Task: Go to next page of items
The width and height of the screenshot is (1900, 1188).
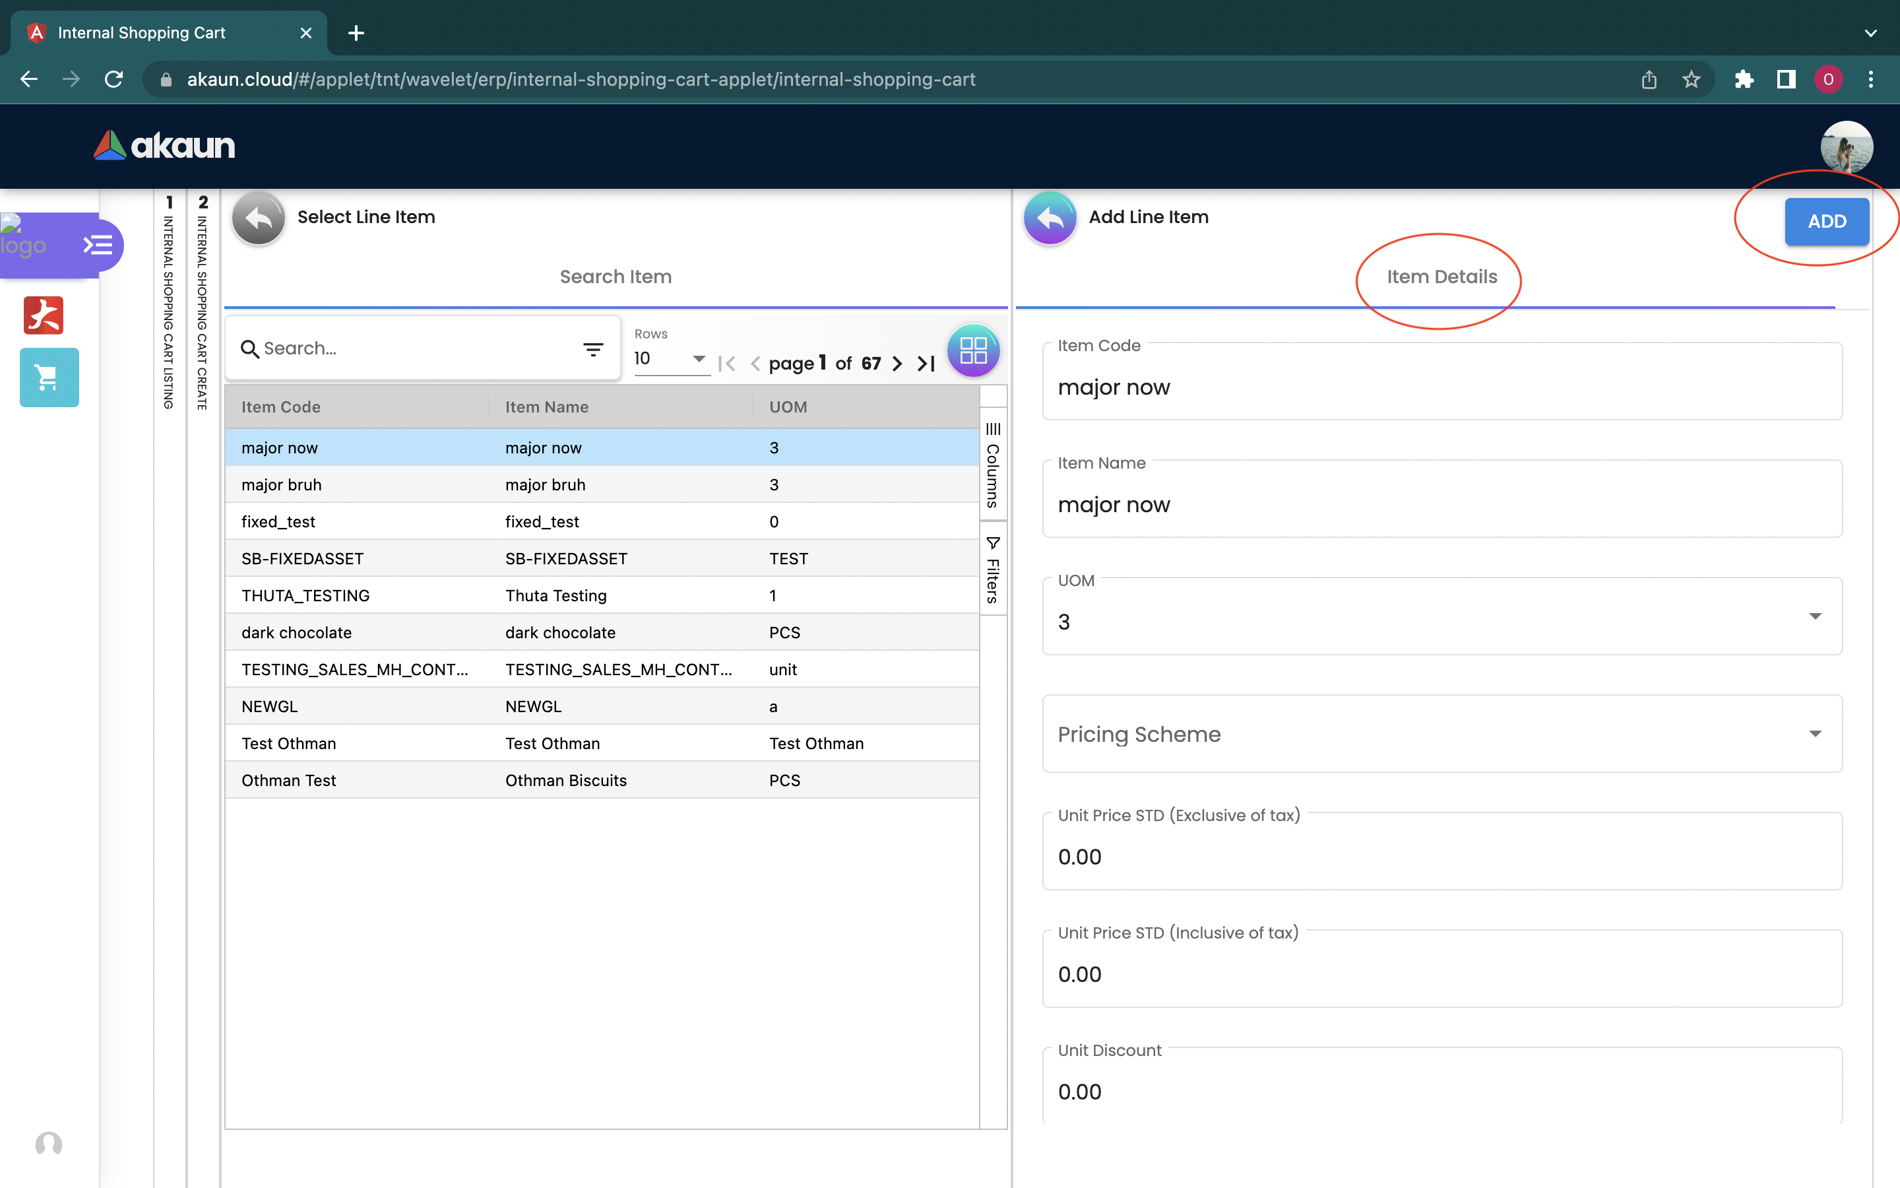Action: click(x=897, y=364)
